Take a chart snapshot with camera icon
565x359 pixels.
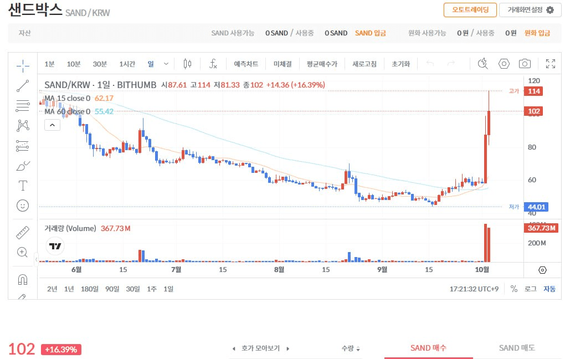525,64
